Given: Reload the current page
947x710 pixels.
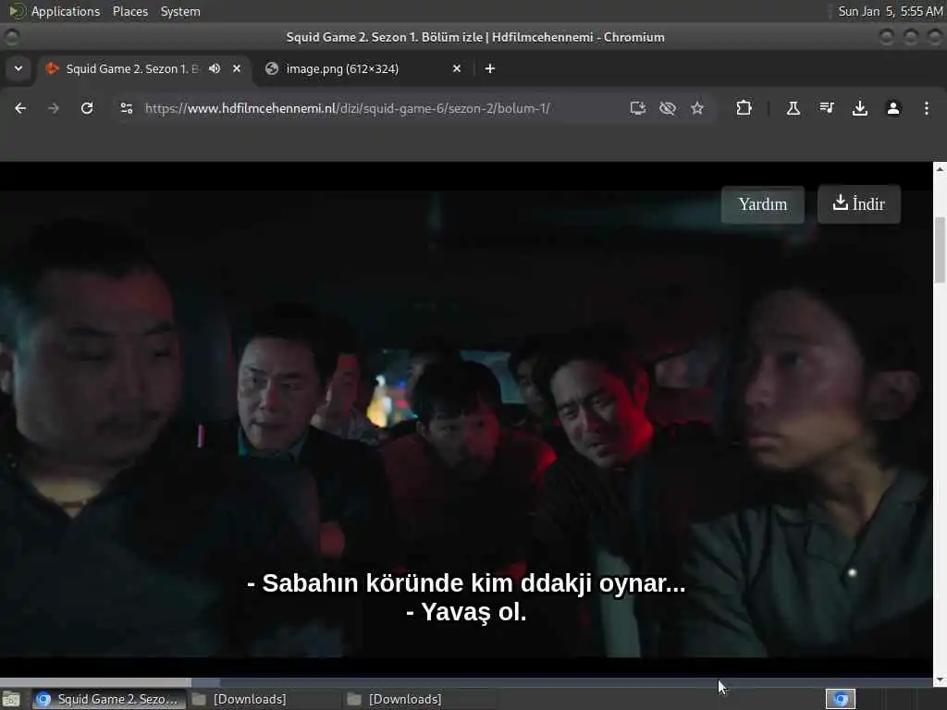Looking at the screenshot, I should tap(87, 108).
